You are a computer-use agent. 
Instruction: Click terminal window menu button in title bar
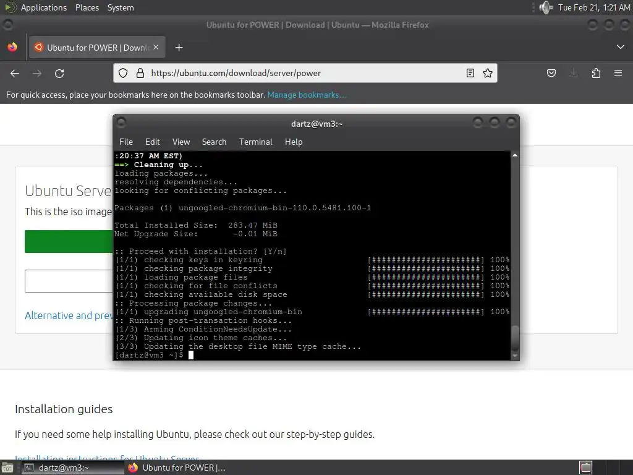pos(121,122)
